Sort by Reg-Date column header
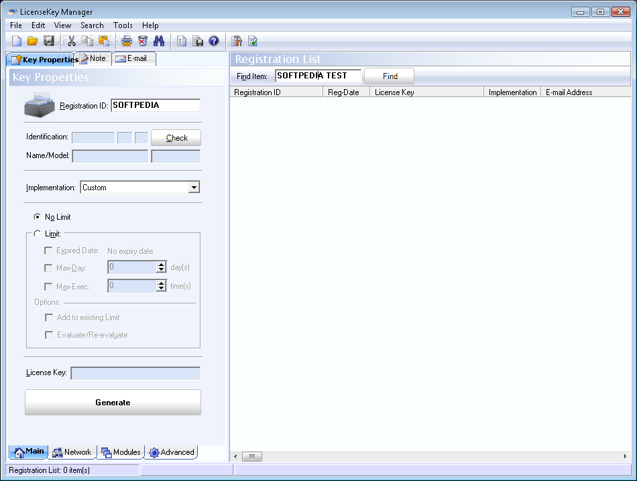637x481 pixels. click(346, 92)
